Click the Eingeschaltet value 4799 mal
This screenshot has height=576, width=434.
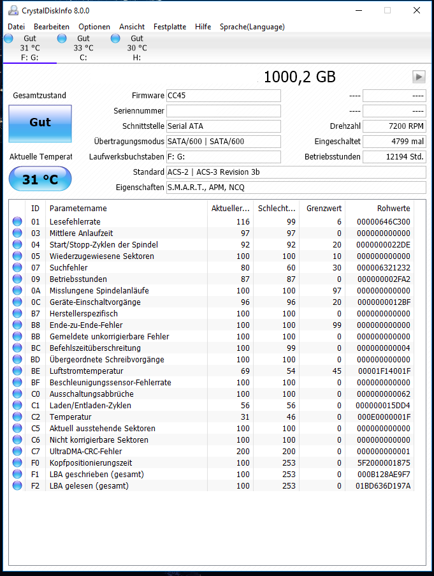point(394,142)
